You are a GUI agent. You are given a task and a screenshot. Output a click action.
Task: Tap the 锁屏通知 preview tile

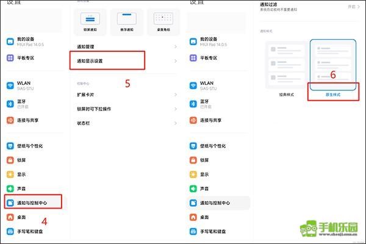(88, 22)
